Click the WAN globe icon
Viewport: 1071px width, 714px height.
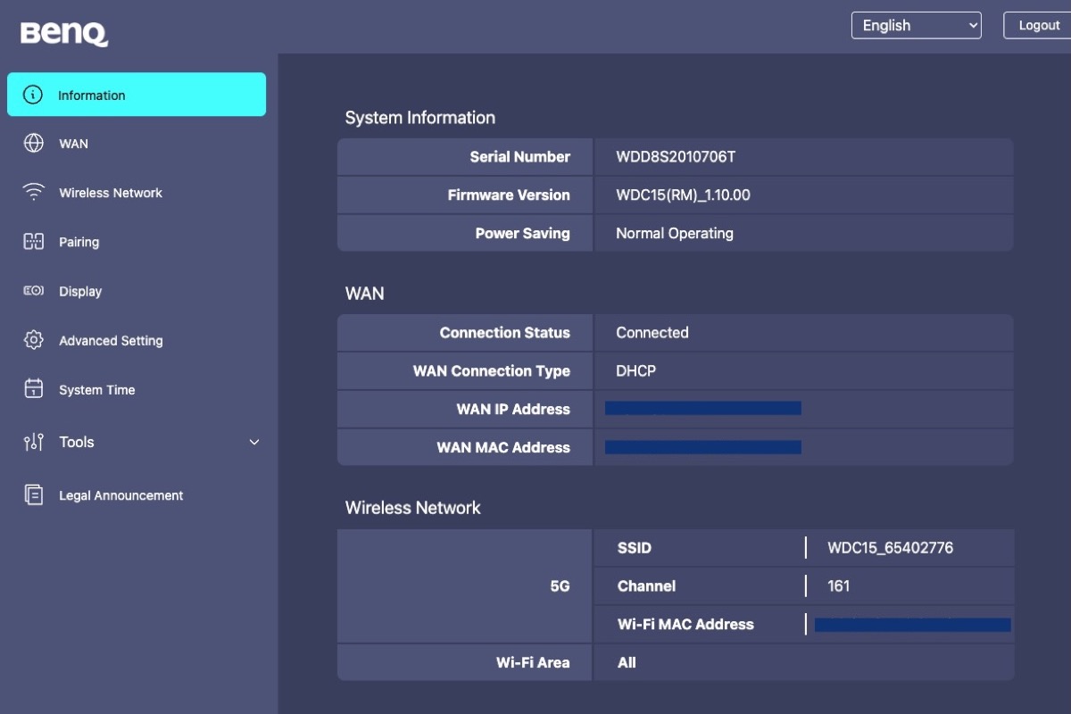(x=33, y=144)
